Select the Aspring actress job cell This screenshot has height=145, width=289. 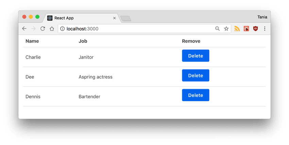point(96,77)
